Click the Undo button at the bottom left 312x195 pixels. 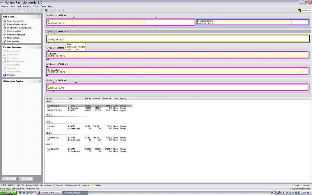pos(9,179)
